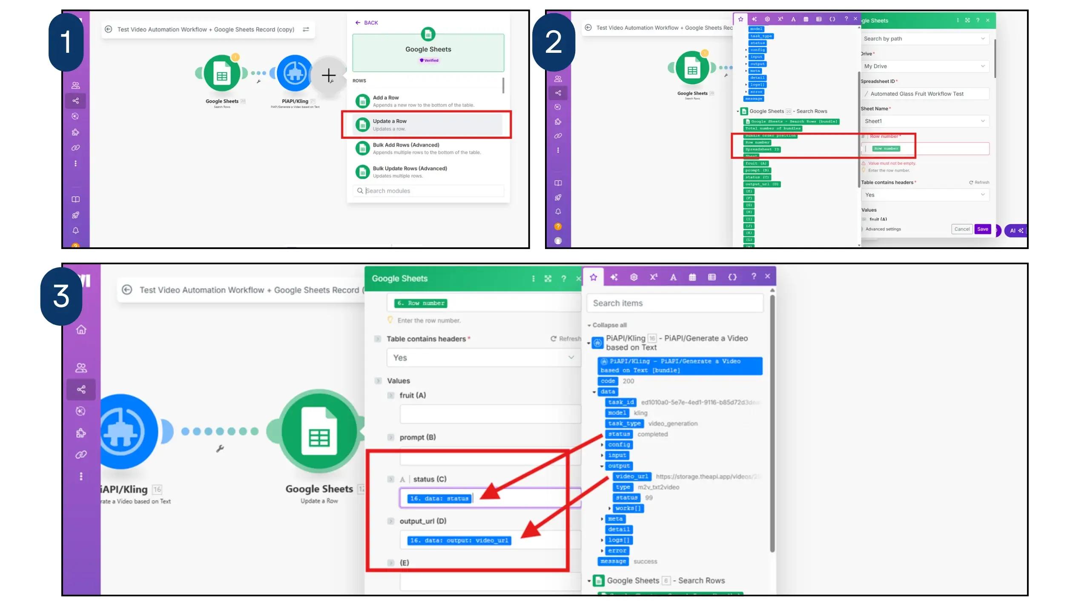This screenshot has width=1090, height=613.
Task: Open bell Notifications icon in screenshot 2 sidebar
Action: pos(558,212)
